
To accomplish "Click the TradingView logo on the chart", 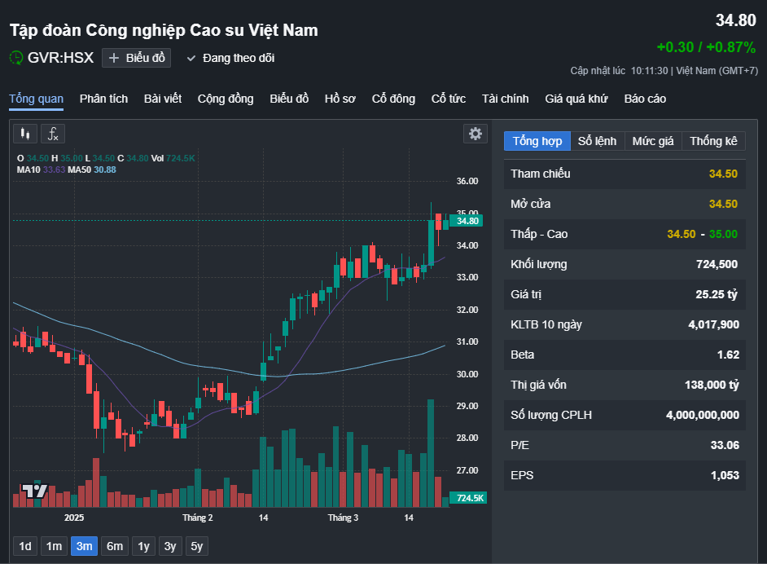I will 34,491.
